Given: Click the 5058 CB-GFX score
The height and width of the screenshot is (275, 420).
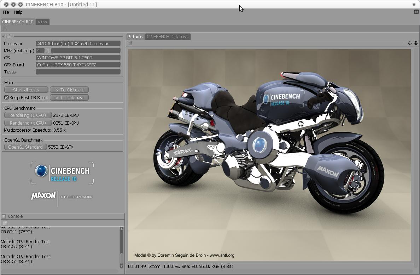Looking at the screenshot, I should pyautogui.click(x=61, y=147).
